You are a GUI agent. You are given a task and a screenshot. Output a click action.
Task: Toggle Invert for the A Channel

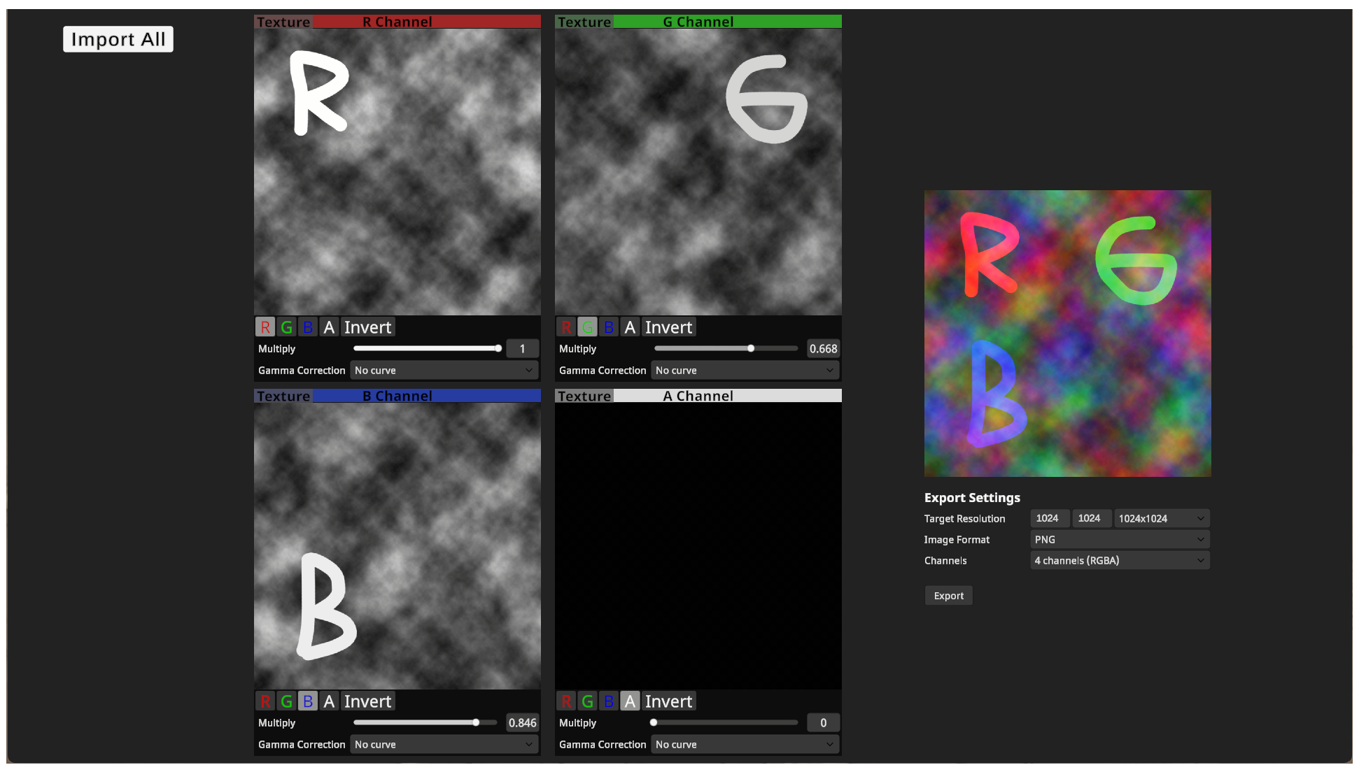(x=668, y=701)
